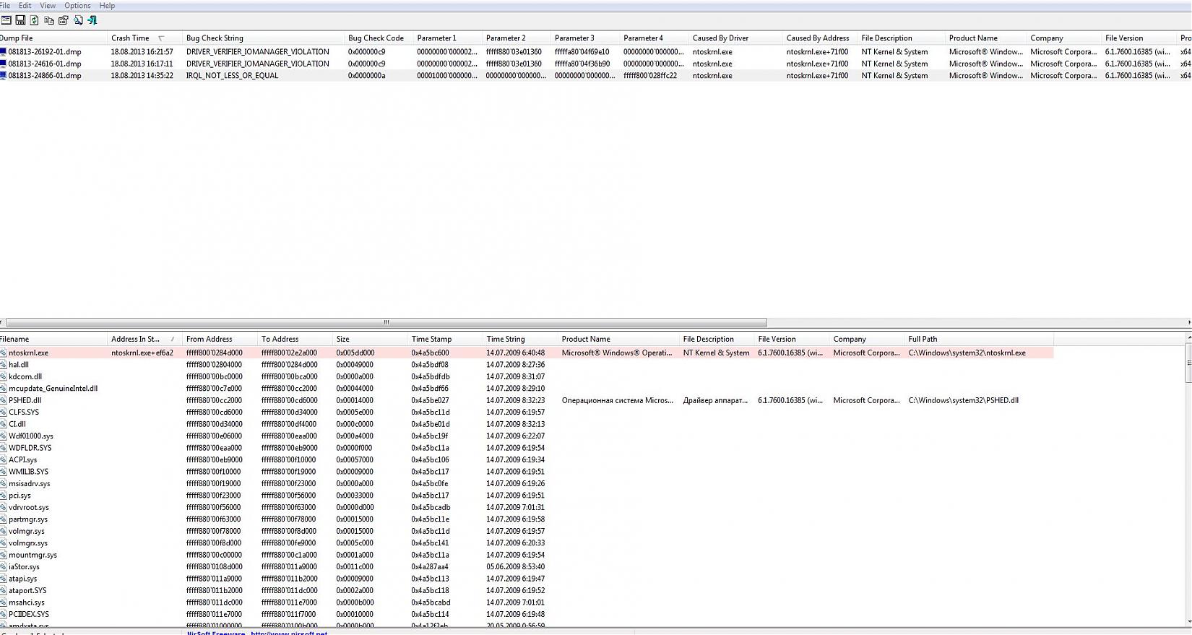The image size is (1192, 635).
Task: Click the IRQL_NOT_LESS_OR_EQUAL bug check text
Action: [x=232, y=75]
